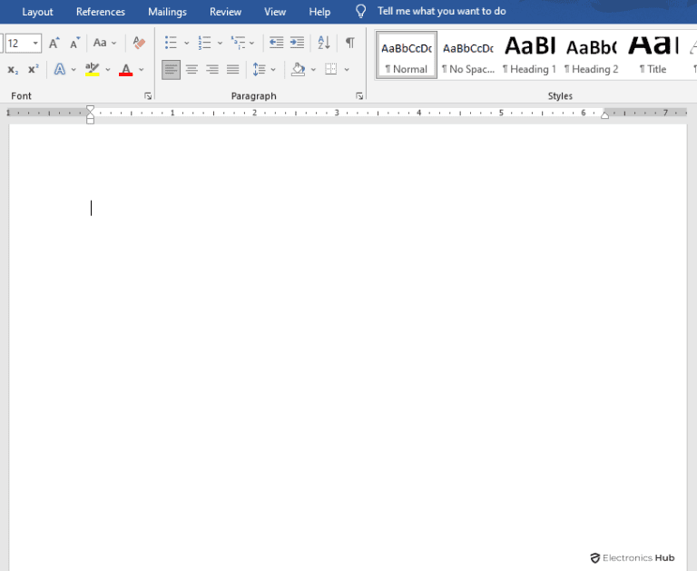Viewport: 697px width, 571px height.
Task: Apply the Heading 1 style
Action: tap(529, 54)
